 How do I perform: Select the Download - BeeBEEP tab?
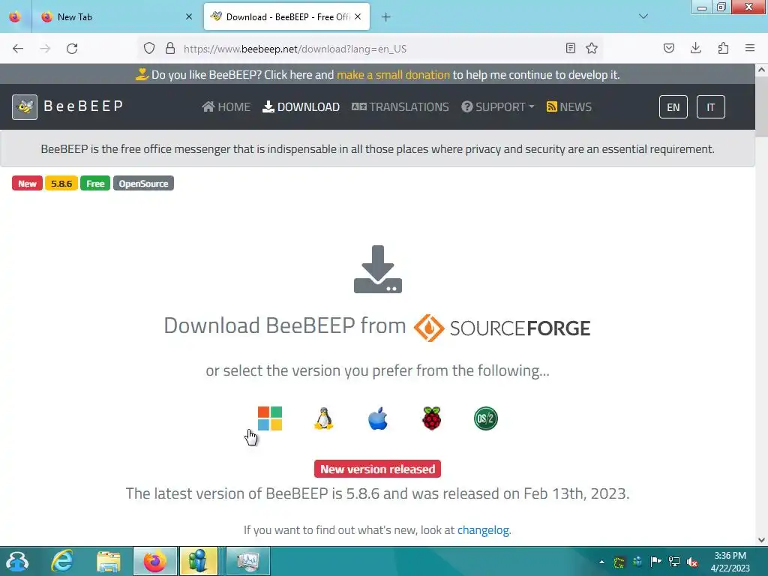286,16
